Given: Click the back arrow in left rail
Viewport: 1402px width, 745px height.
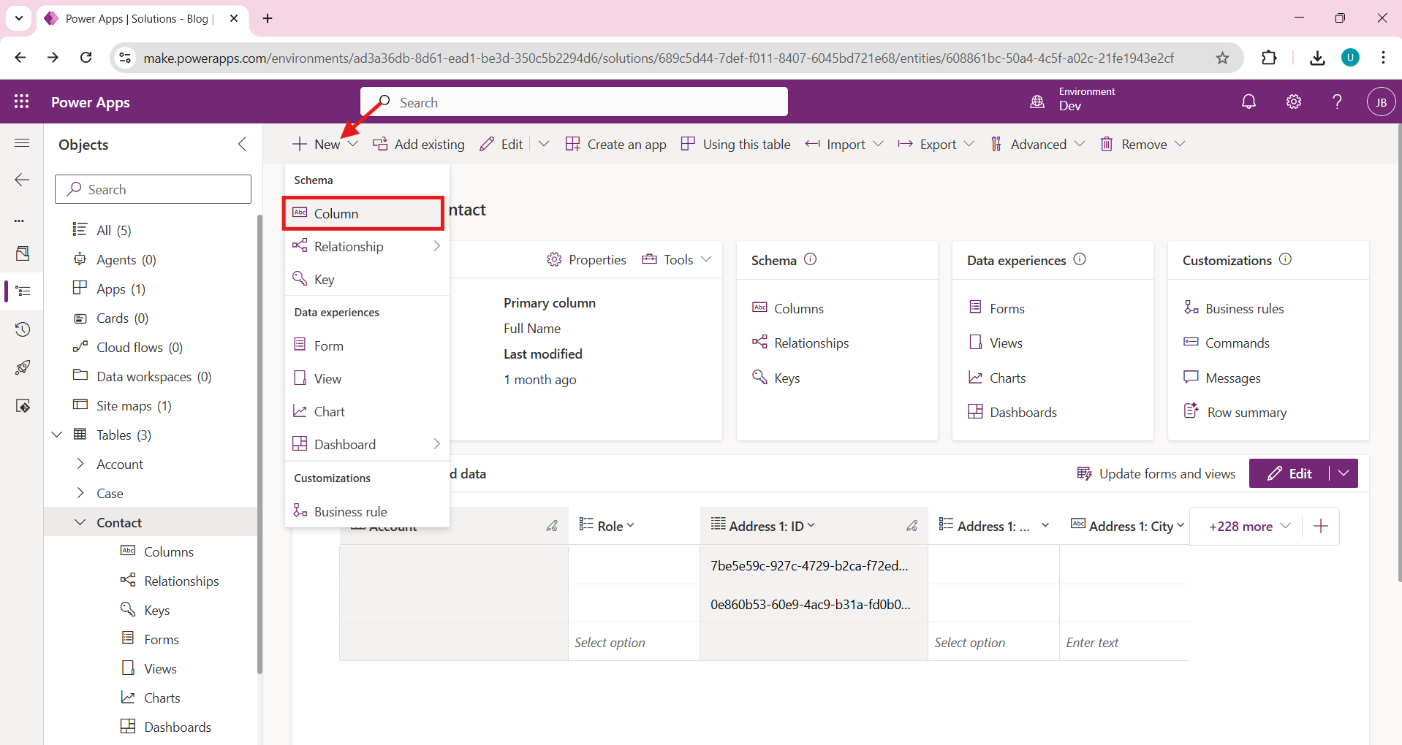Looking at the screenshot, I should click(22, 180).
